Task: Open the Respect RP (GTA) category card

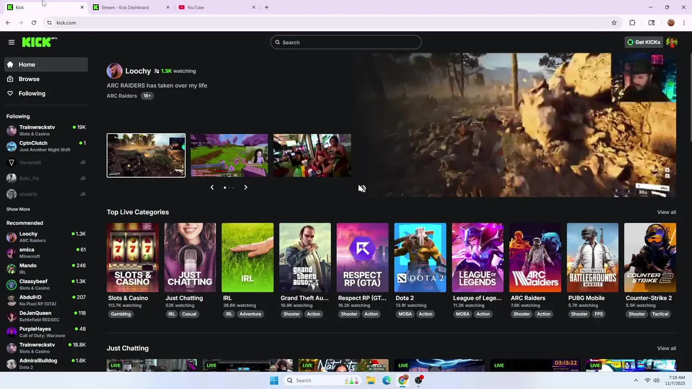Action: (x=362, y=258)
